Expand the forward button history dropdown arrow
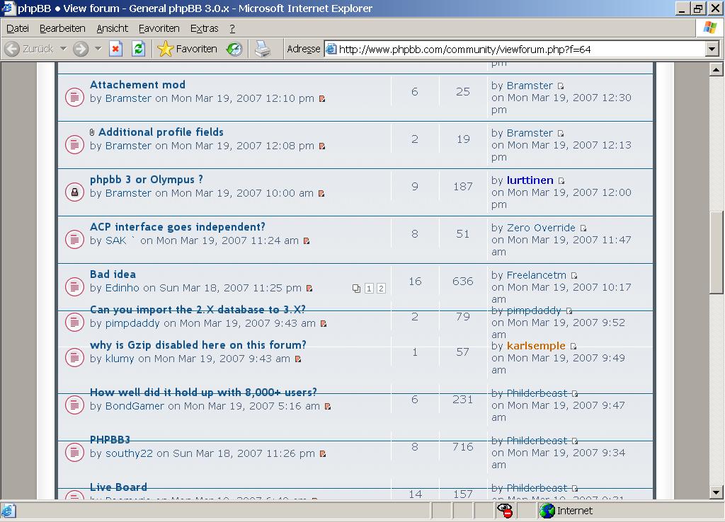725x522 pixels. point(98,49)
